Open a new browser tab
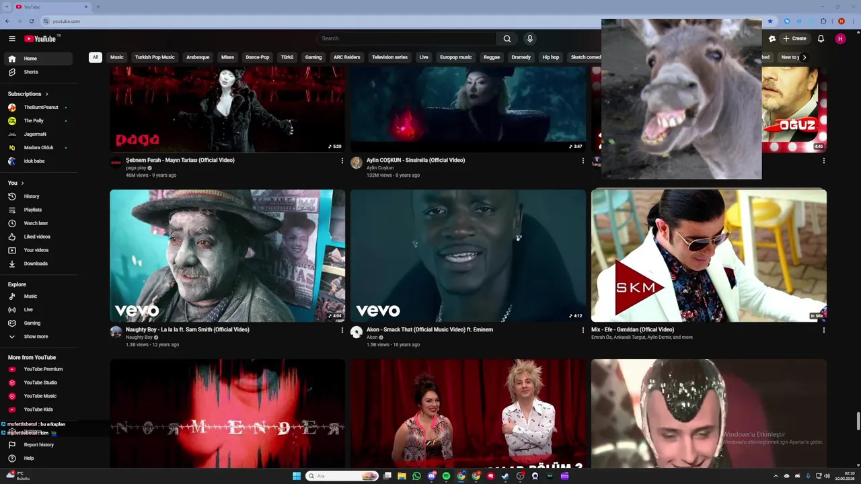The height and width of the screenshot is (484, 861). tap(98, 7)
